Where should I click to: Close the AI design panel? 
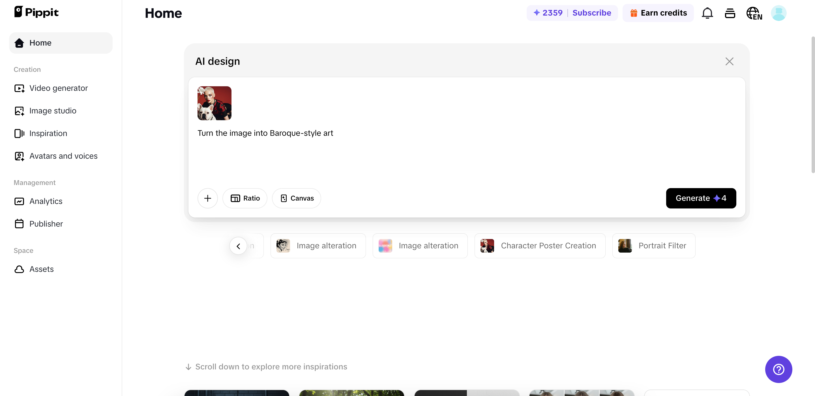[x=729, y=61]
